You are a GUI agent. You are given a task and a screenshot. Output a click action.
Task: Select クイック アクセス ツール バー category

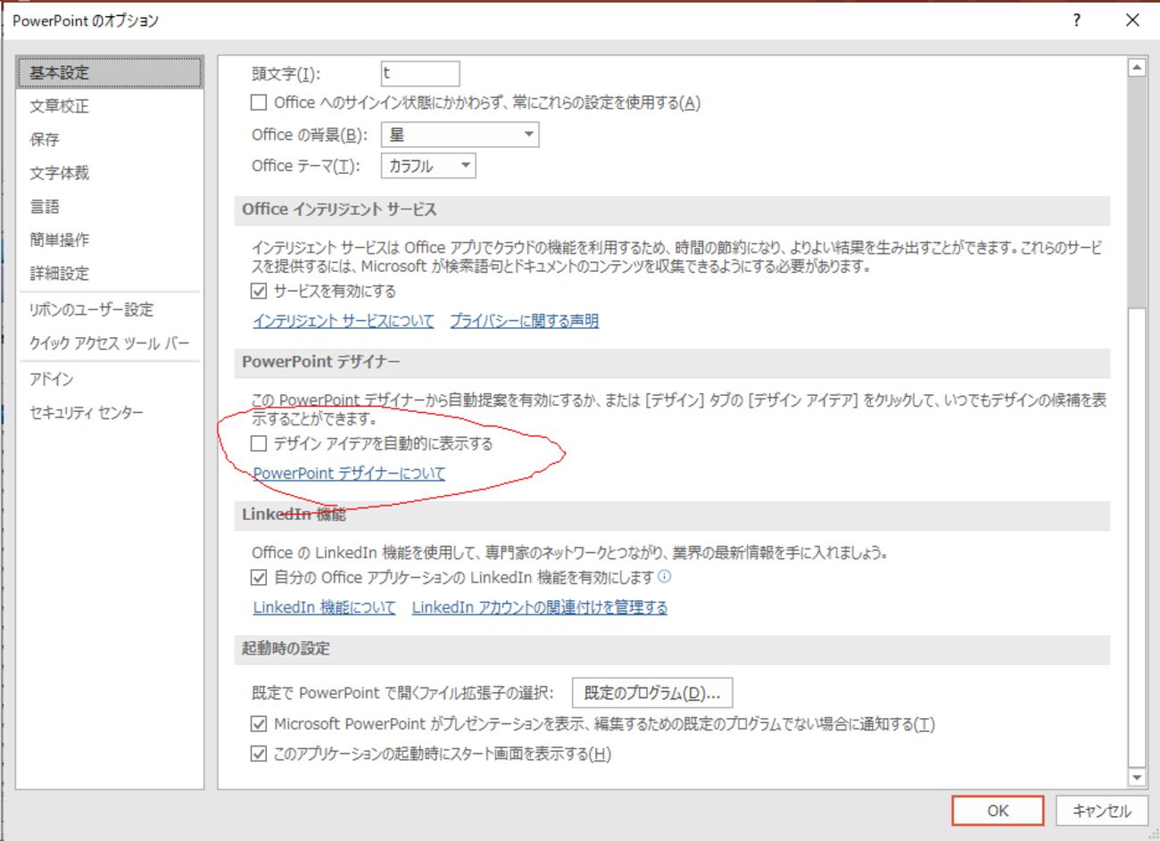click(110, 343)
